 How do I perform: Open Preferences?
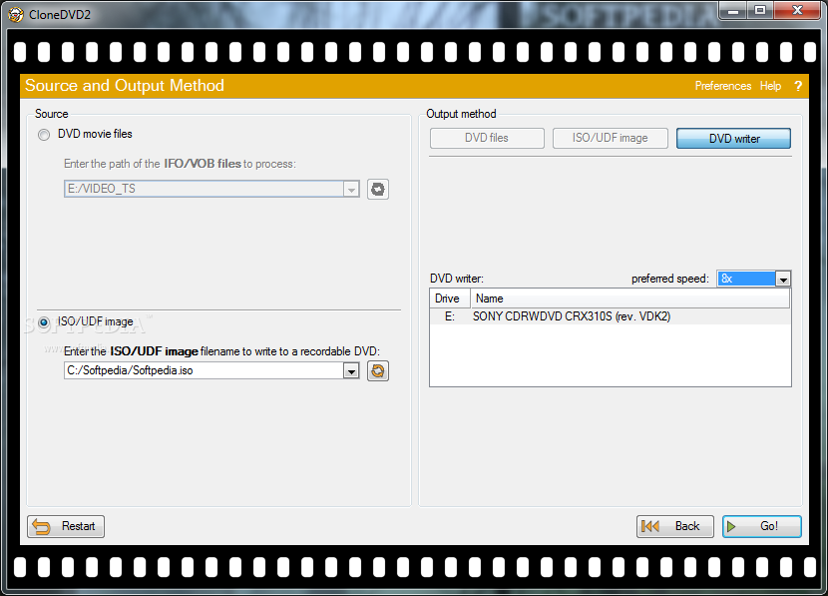click(x=723, y=86)
